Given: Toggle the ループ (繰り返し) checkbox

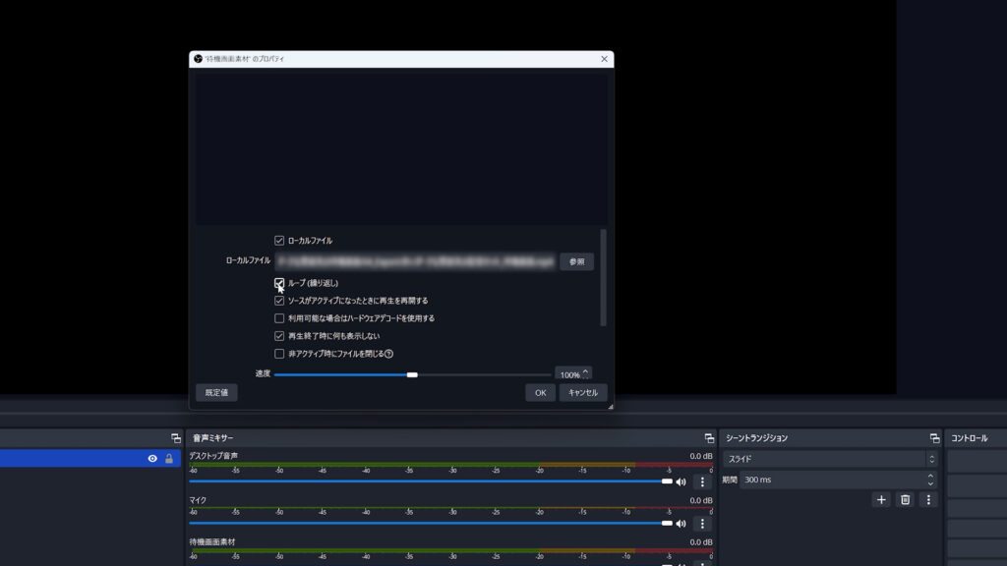Looking at the screenshot, I should click(279, 283).
